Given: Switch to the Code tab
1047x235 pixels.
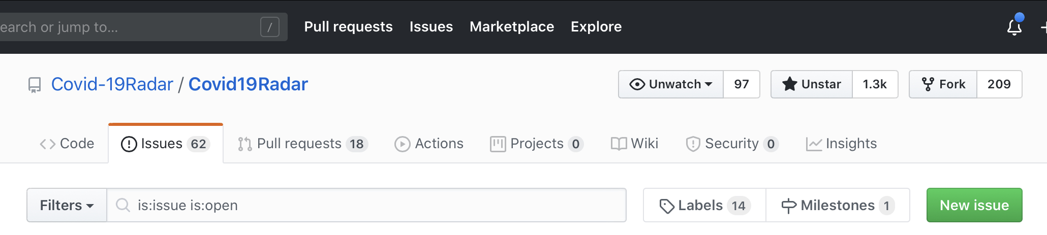Looking at the screenshot, I should coord(67,144).
